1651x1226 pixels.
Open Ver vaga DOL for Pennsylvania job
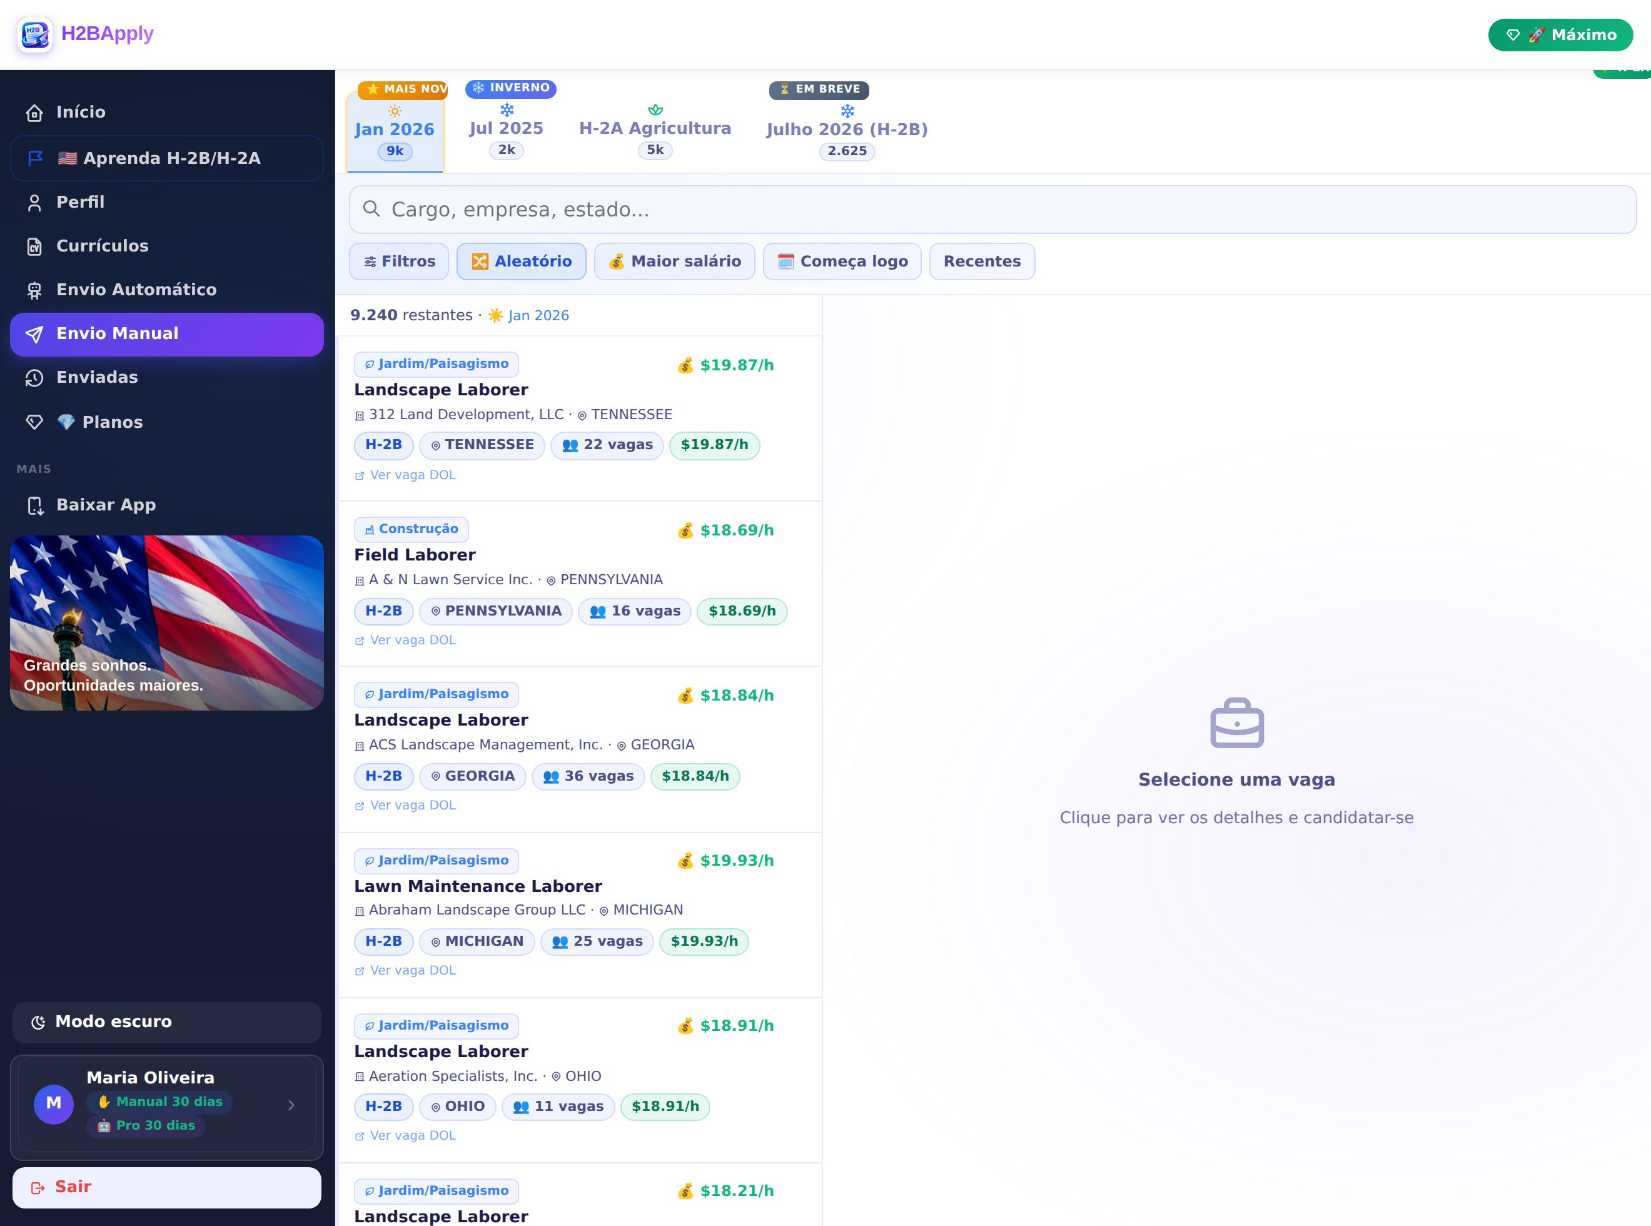click(x=405, y=641)
